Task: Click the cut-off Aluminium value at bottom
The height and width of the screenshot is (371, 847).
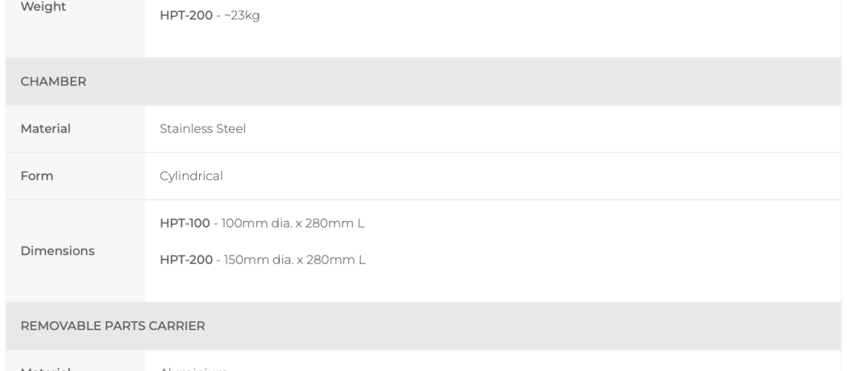Action: pos(193,369)
